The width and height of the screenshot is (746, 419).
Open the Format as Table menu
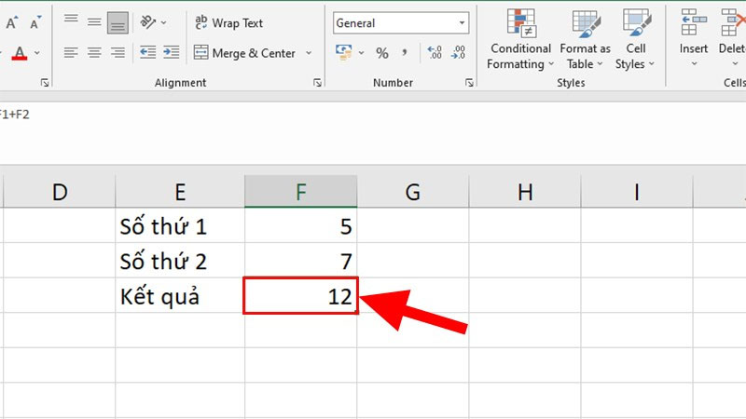pos(585,40)
